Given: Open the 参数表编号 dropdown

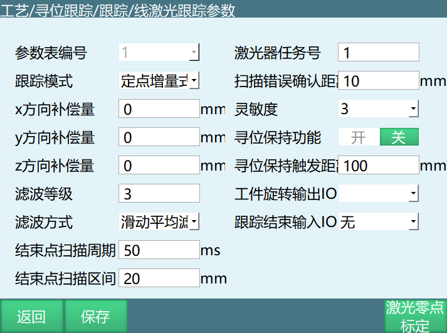Looking at the screenshot, I should [x=159, y=53].
